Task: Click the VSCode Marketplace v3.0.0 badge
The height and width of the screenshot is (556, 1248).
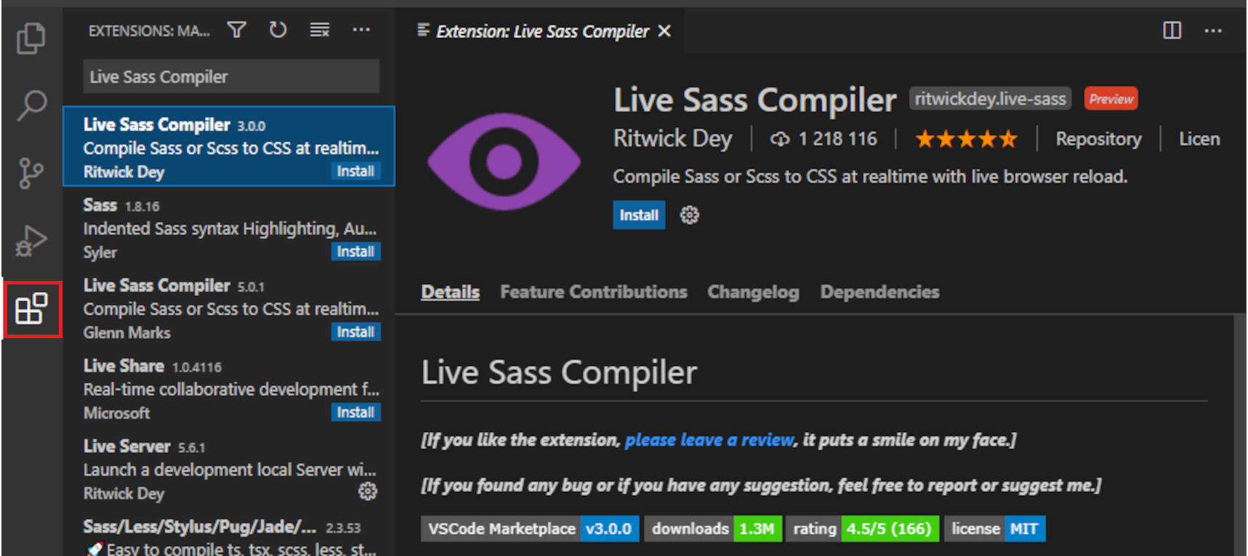Action: click(530, 528)
